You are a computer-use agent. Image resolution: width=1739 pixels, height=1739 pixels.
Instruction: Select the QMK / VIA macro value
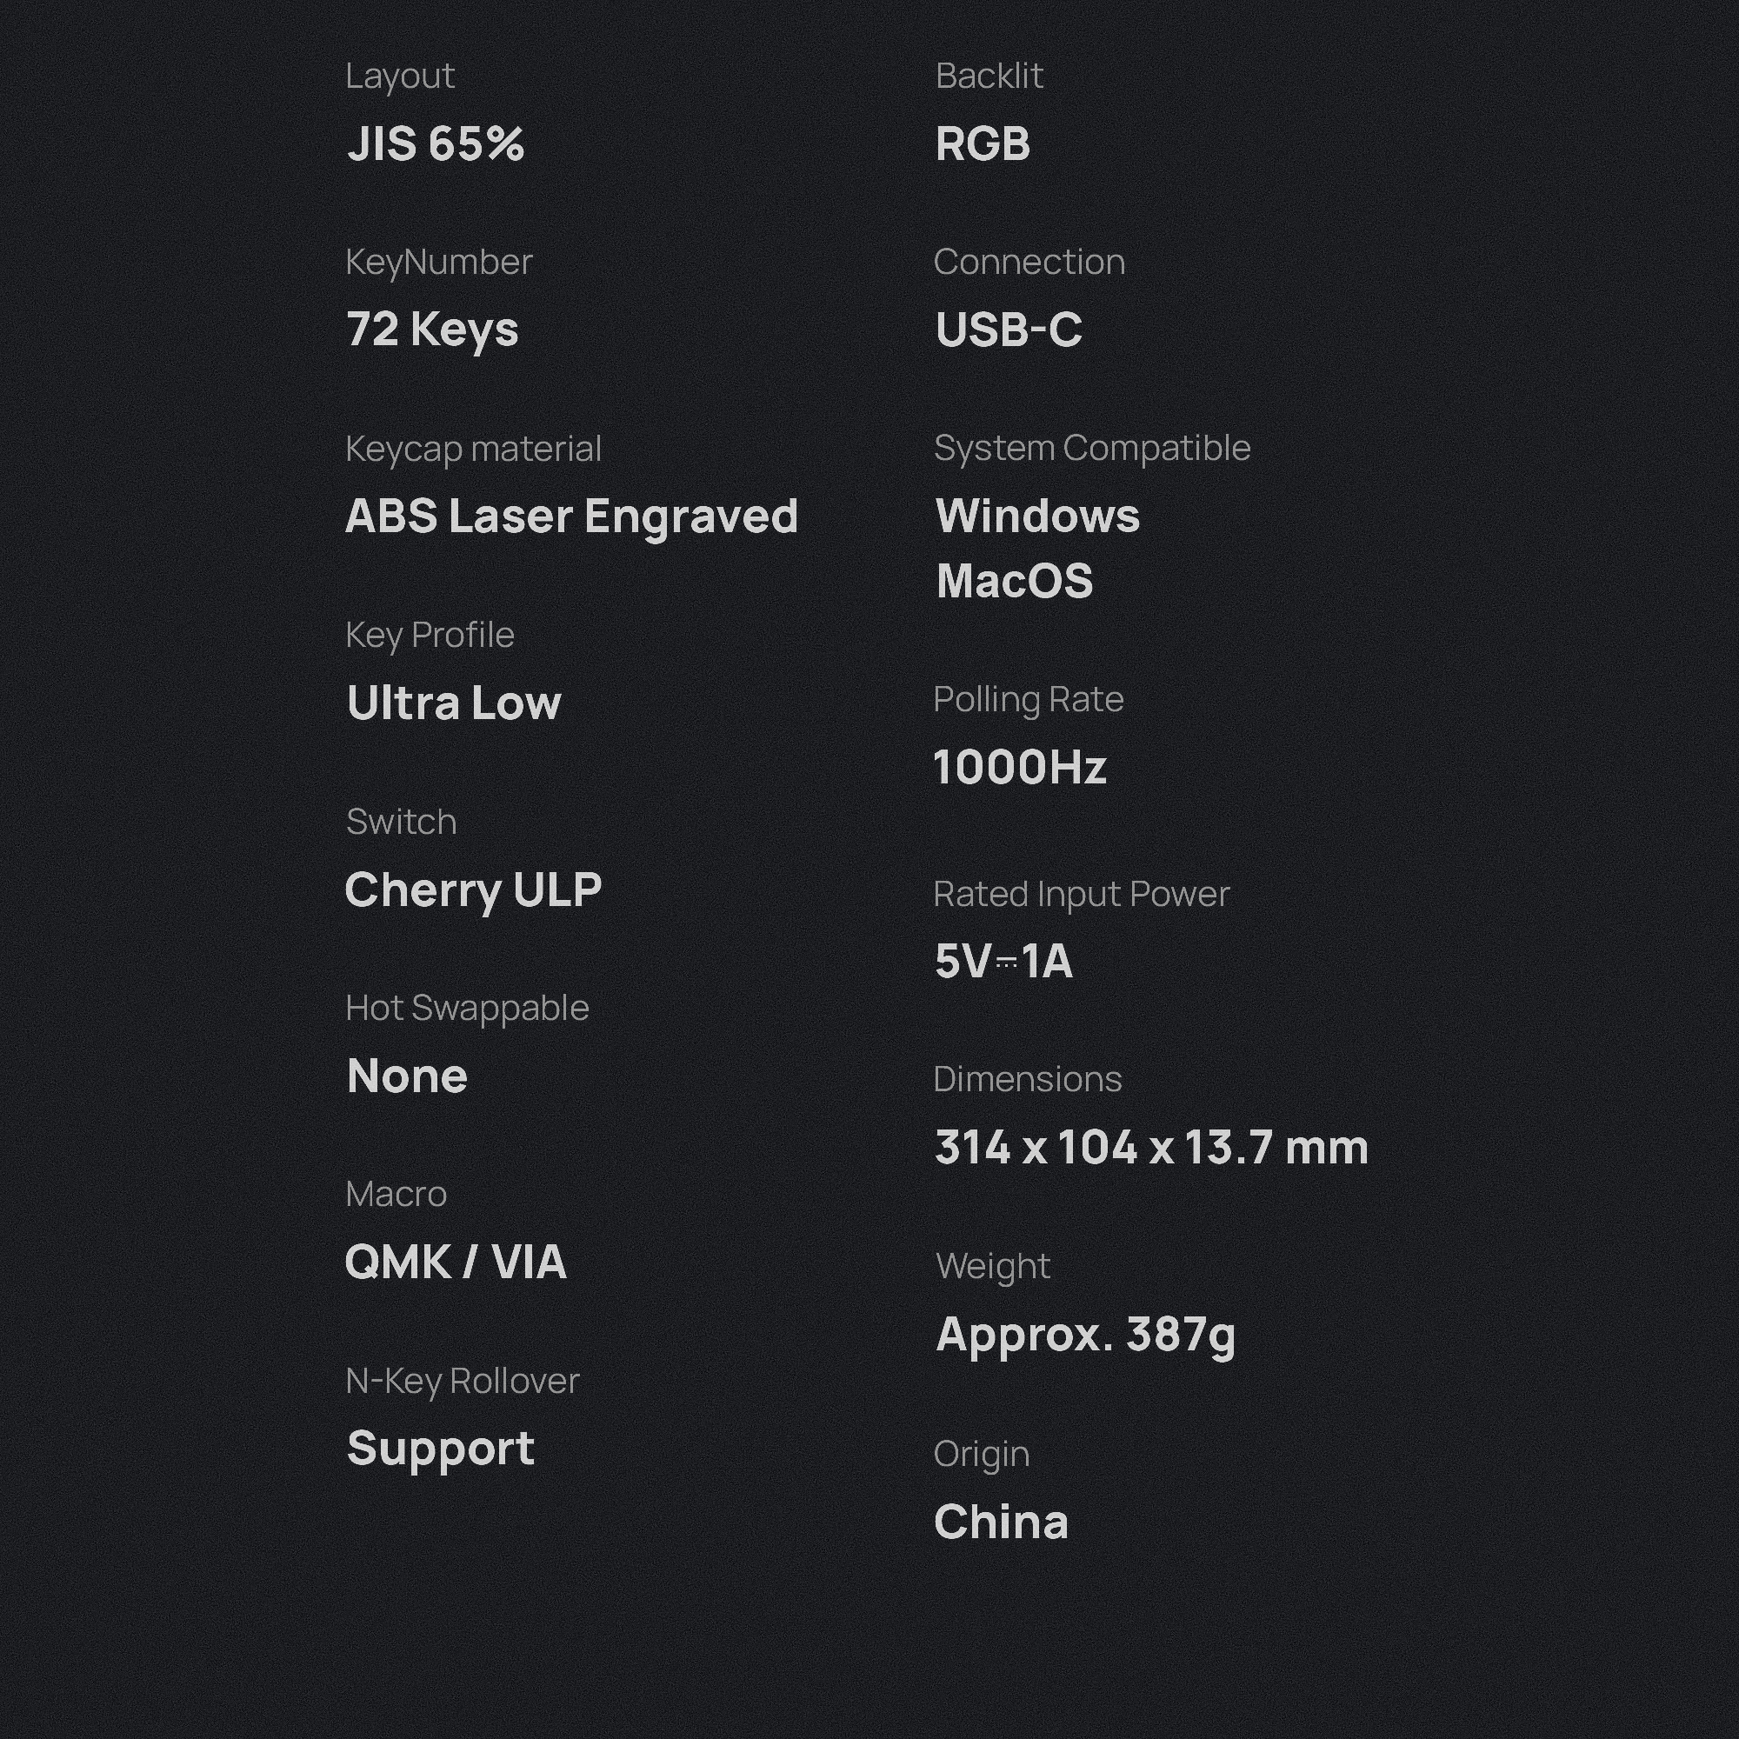tap(456, 1262)
